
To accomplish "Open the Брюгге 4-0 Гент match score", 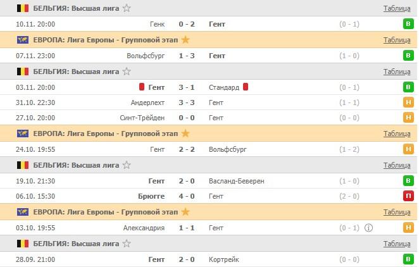I will (187, 196).
